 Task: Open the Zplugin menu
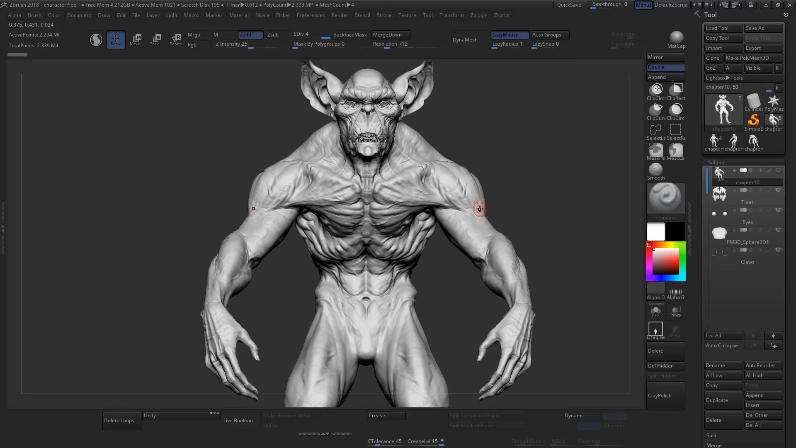pos(478,15)
